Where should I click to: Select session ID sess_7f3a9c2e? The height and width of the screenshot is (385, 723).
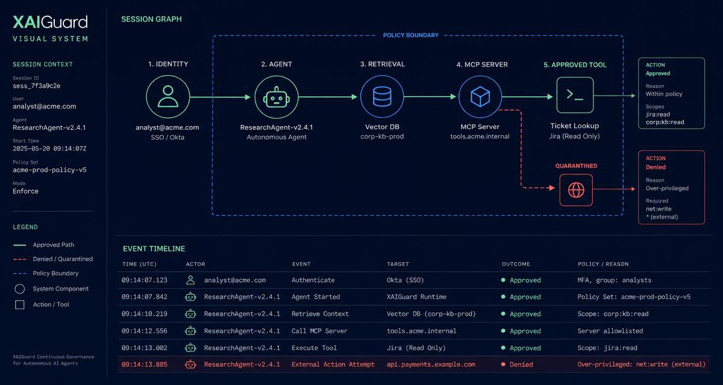[37, 85]
